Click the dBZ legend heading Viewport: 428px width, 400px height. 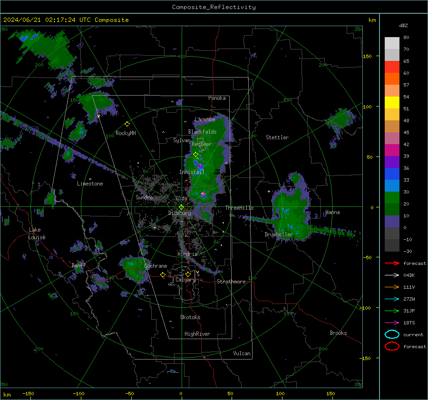[x=403, y=25]
